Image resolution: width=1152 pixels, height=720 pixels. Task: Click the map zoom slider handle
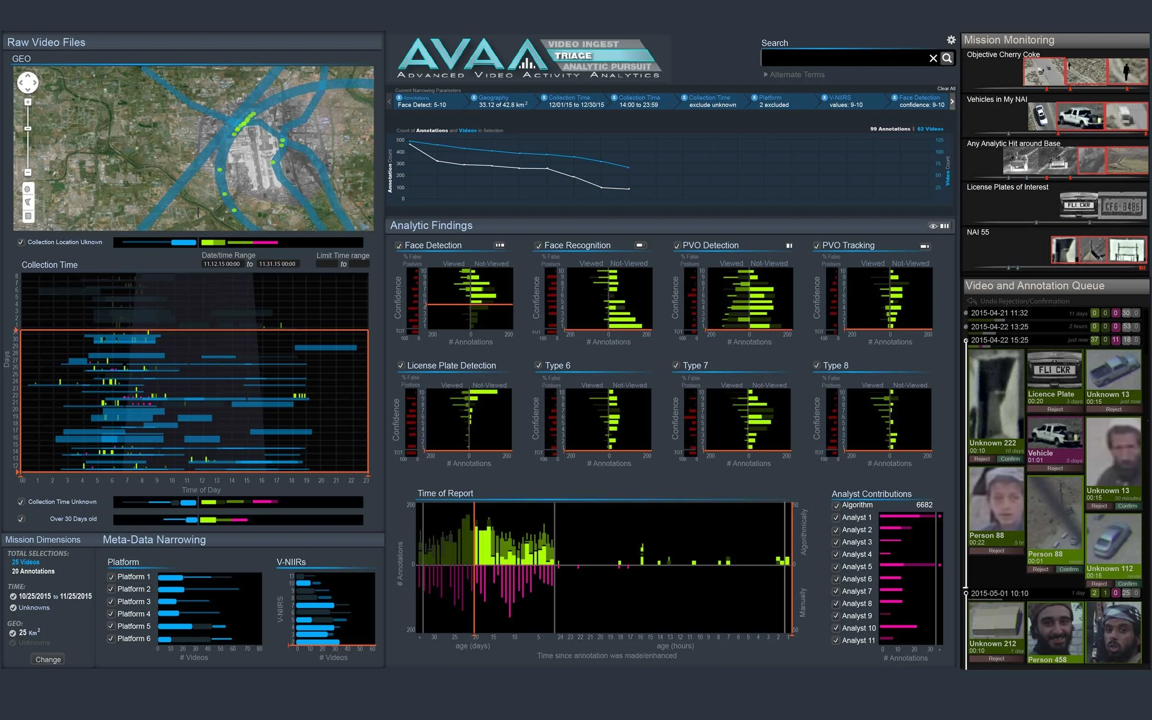coord(28,128)
